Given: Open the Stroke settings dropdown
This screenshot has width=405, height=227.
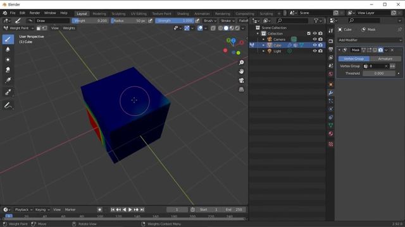Looking at the screenshot, I should (227, 21).
